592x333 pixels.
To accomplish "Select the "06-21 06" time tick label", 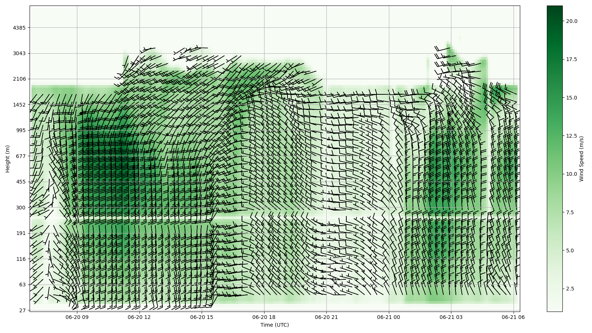I will (x=513, y=317).
